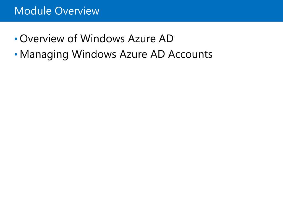Click AD in the second bullet line
This screenshot has height=212, width=283.
158,54
